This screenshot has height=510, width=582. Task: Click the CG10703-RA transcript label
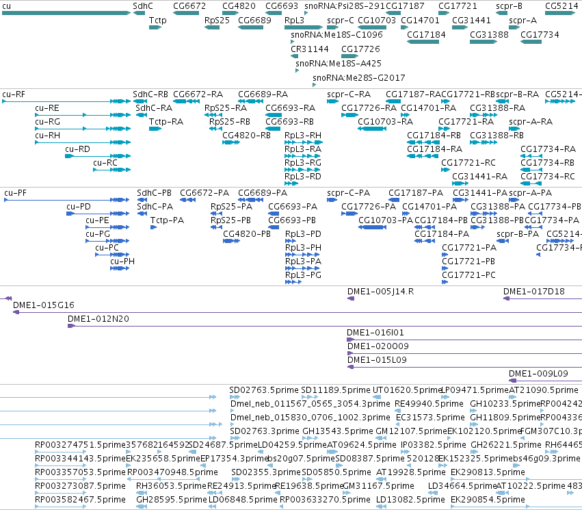[385, 122]
